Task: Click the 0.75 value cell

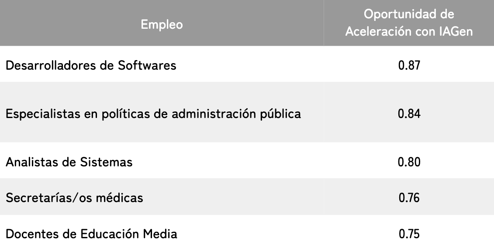Action: (x=409, y=234)
